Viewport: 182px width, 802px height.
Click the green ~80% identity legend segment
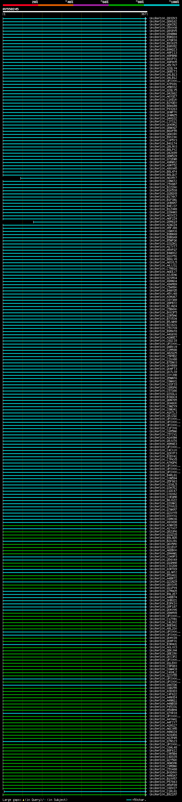click(x=126, y=5)
